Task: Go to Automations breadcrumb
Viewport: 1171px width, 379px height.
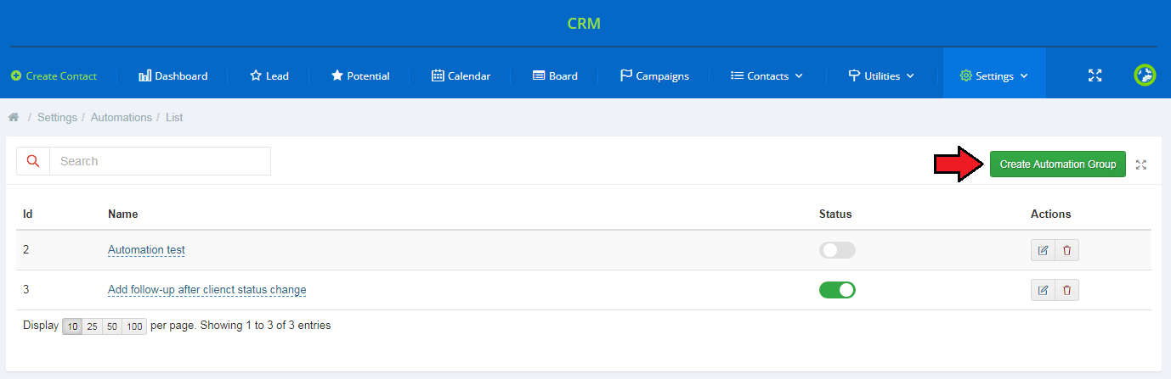Action: coord(122,117)
